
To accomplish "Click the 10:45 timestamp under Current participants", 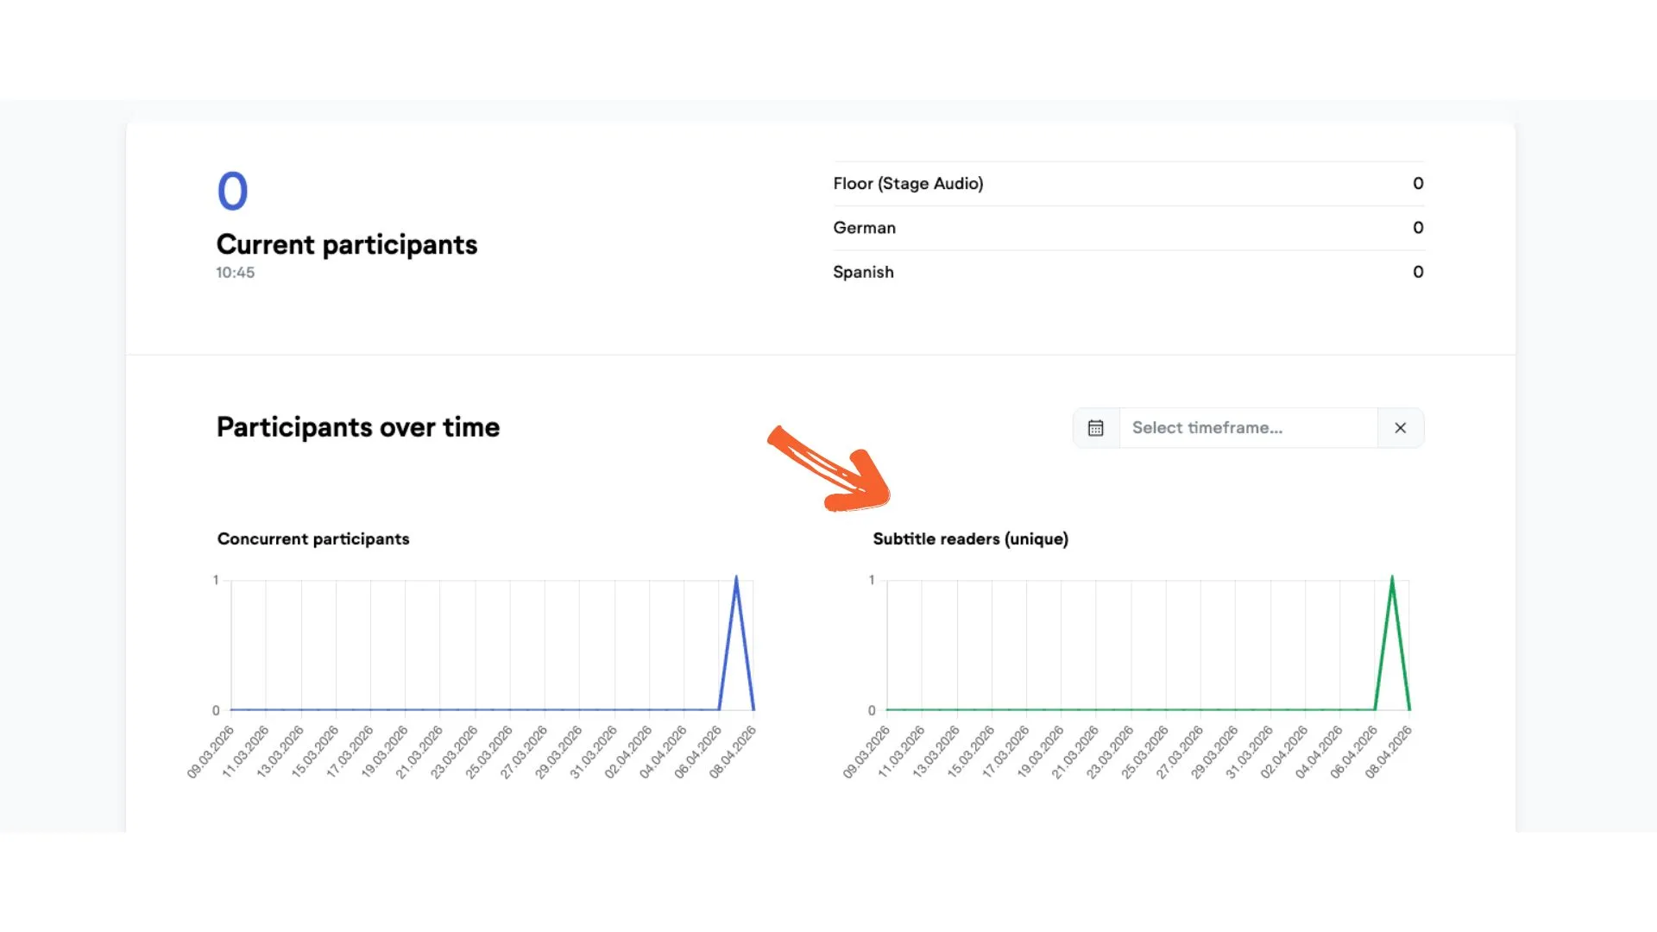I will (235, 273).
